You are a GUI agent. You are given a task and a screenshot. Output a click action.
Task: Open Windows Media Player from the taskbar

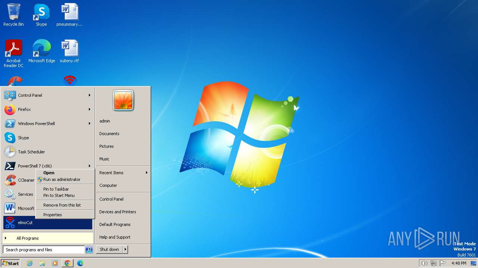pos(55,263)
